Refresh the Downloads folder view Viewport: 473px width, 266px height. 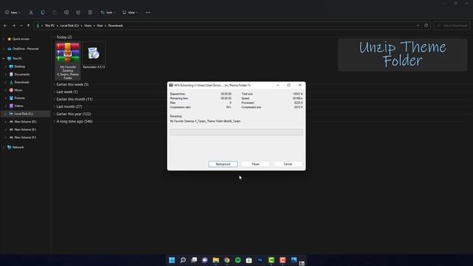tap(426, 26)
